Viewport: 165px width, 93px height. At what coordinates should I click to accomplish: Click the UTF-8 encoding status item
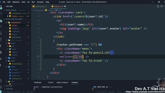[x=119, y=92]
